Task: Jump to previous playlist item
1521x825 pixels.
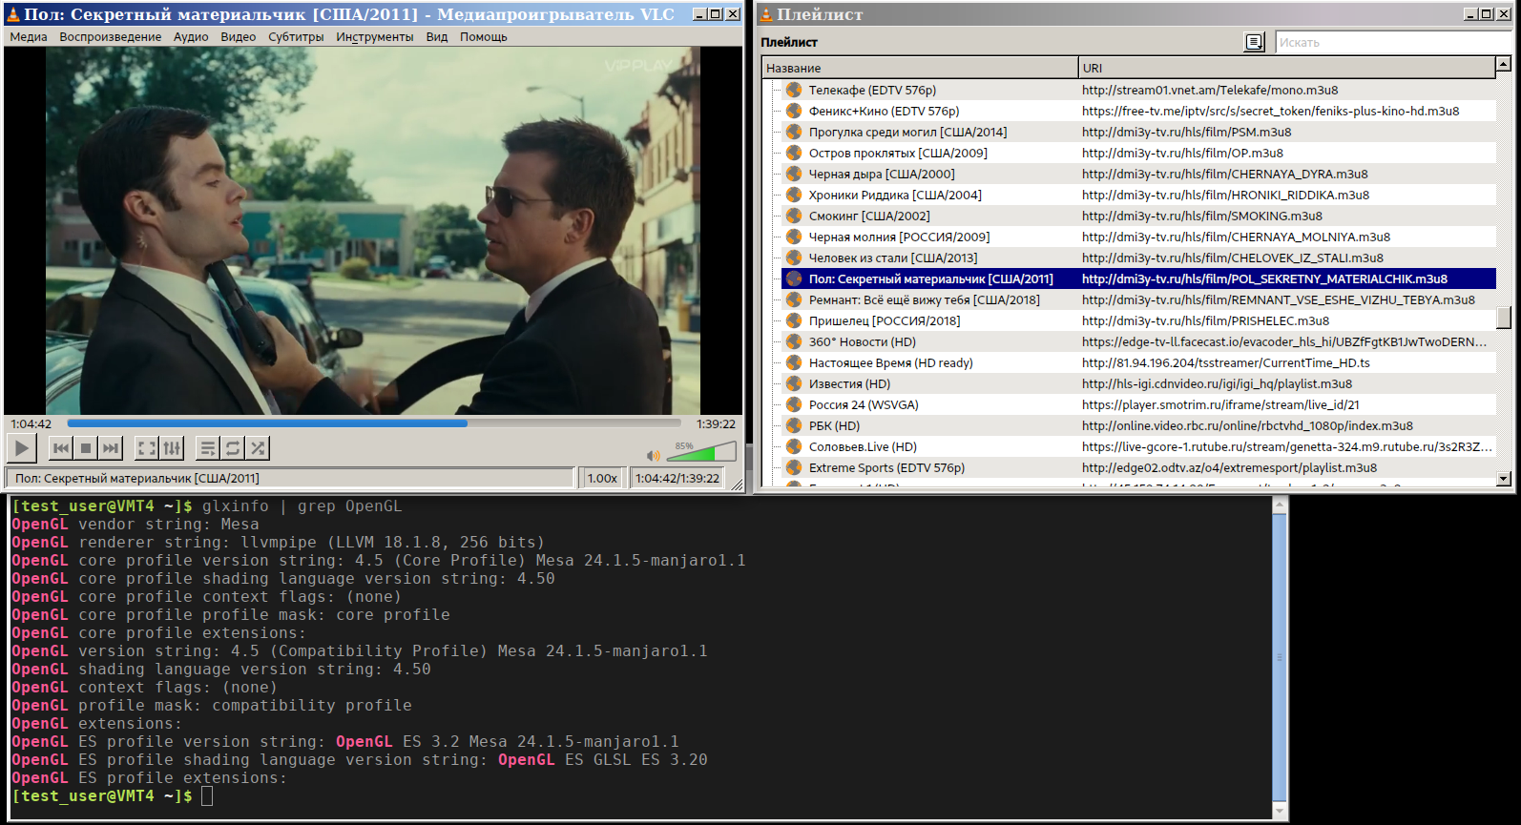Action: (x=61, y=447)
